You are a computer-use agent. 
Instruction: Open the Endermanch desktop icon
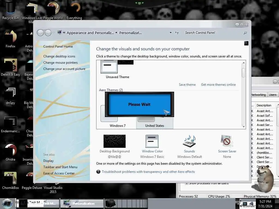10,124
